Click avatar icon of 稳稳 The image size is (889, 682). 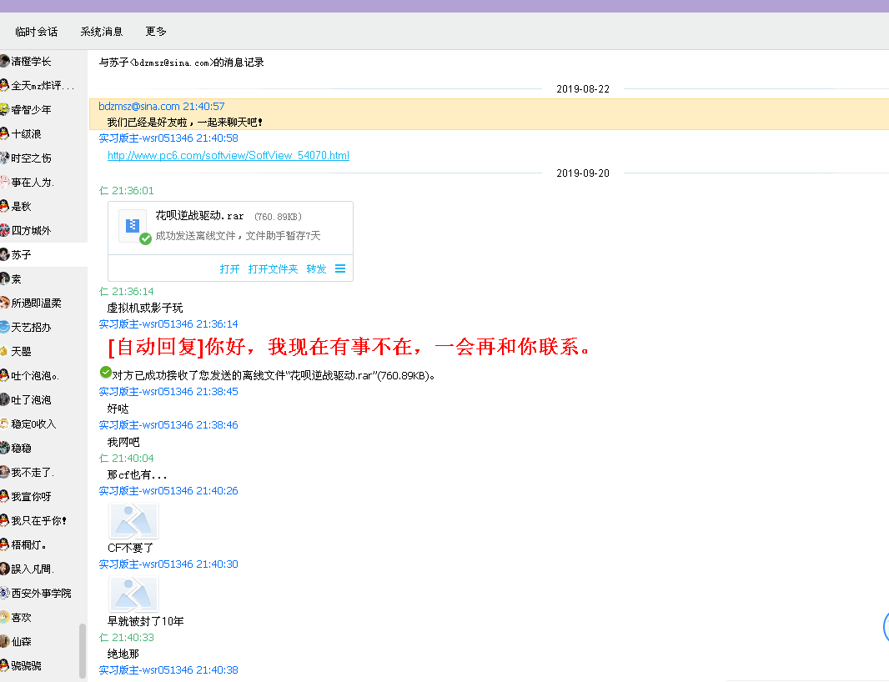click(x=4, y=449)
